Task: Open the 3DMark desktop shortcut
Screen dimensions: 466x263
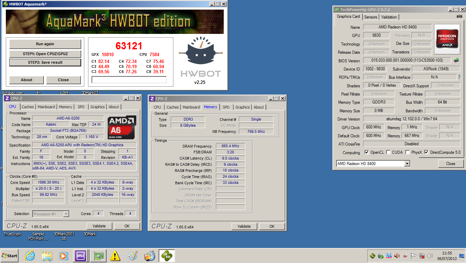Action: point(90,234)
